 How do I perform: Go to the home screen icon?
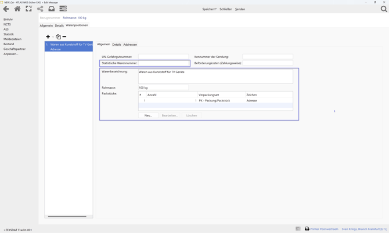[17, 9]
